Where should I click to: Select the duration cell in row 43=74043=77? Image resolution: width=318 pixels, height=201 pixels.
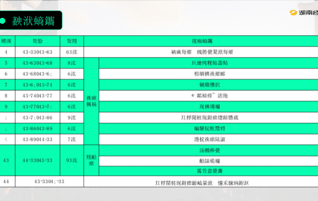(x=72, y=95)
